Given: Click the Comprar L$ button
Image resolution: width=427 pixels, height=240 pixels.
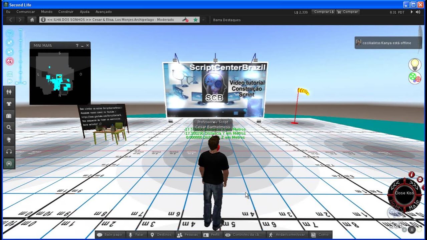Looking at the screenshot, I should (323, 12).
